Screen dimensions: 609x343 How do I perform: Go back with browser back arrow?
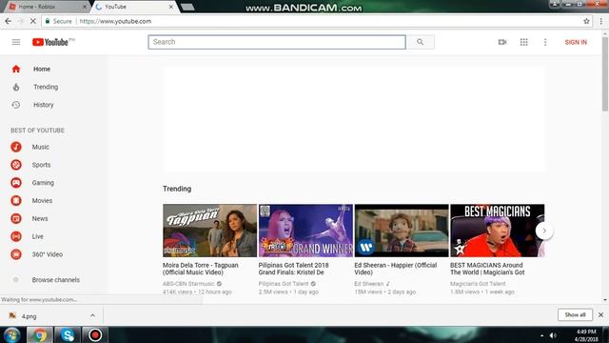click(x=9, y=21)
